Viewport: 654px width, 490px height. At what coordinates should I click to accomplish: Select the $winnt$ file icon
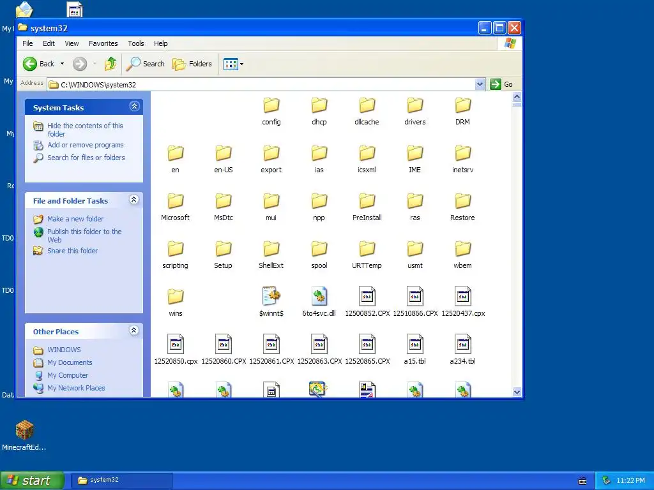(271, 296)
